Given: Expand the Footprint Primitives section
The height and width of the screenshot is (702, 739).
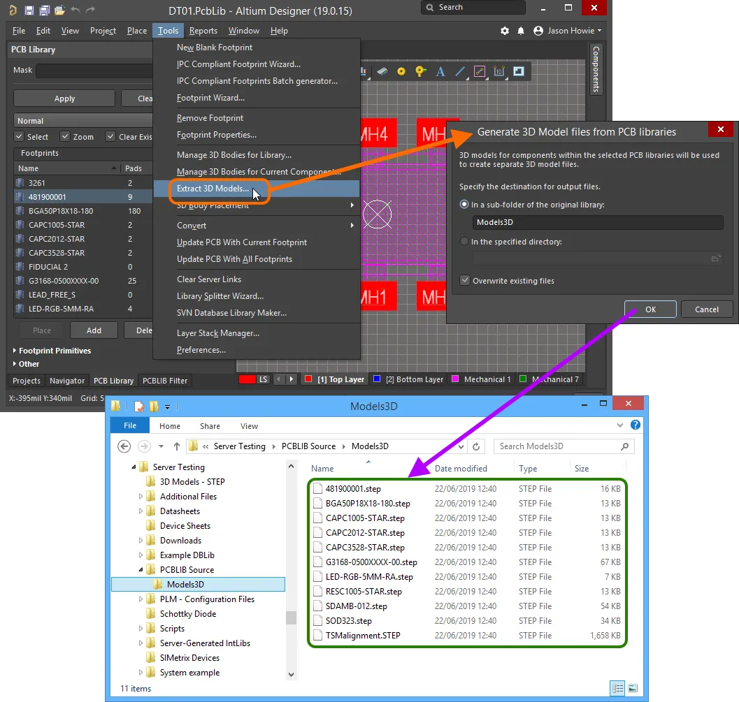Looking at the screenshot, I should click(x=15, y=350).
